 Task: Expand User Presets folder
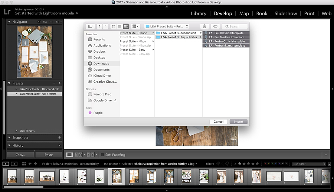[16, 131]
